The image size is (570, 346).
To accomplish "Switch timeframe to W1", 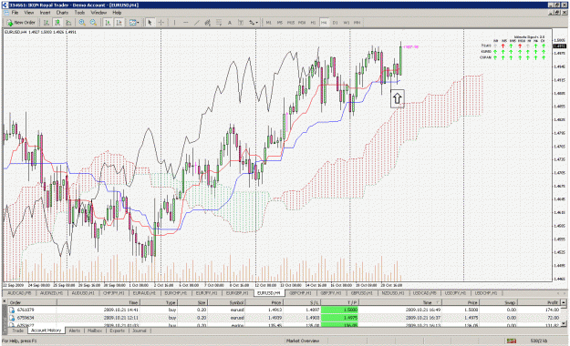I will pos(347,23).
